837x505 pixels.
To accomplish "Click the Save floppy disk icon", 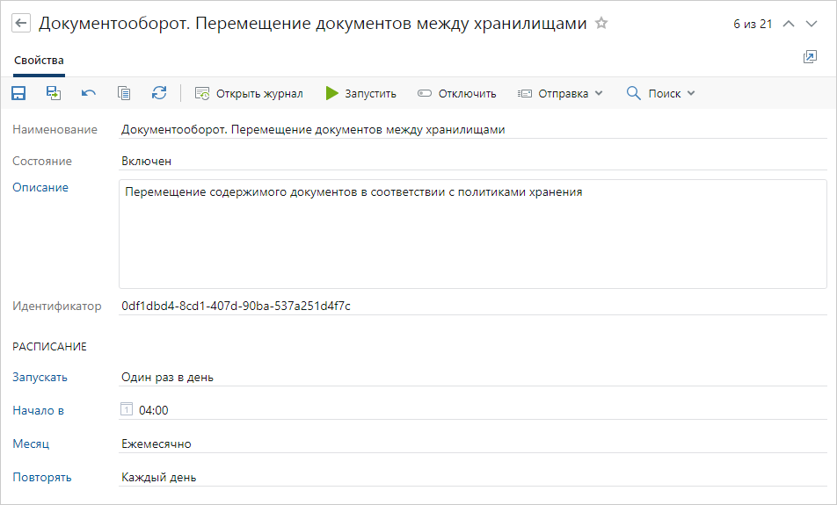I will 18,93.
